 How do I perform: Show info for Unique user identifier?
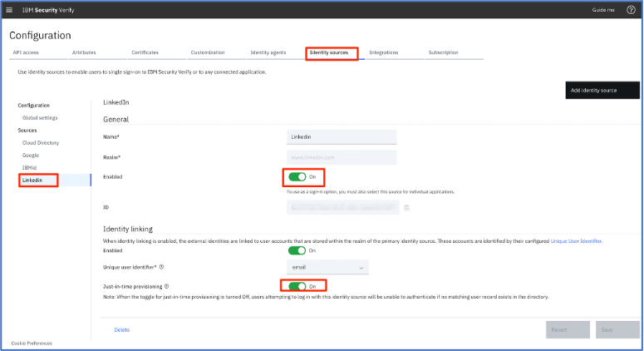(161, 267)
